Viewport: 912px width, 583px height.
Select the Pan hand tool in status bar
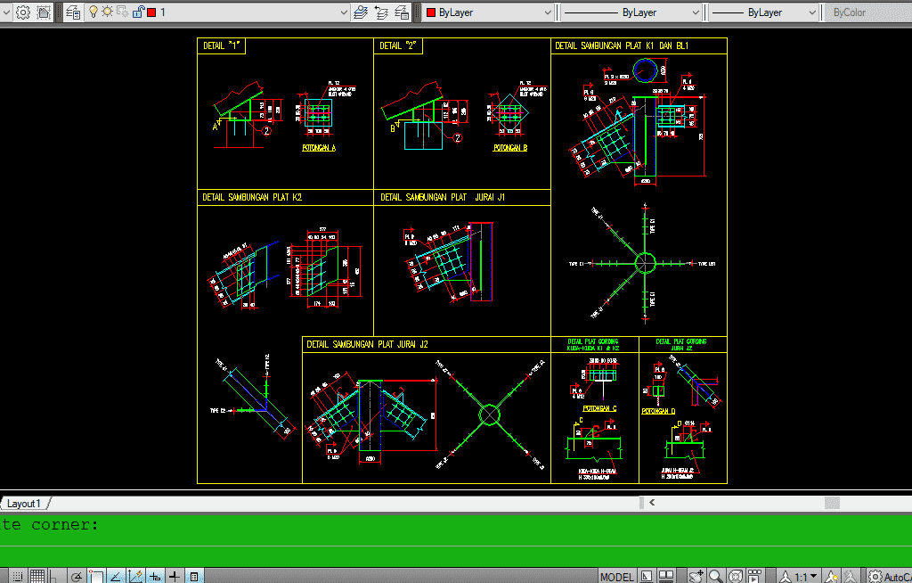696,576
